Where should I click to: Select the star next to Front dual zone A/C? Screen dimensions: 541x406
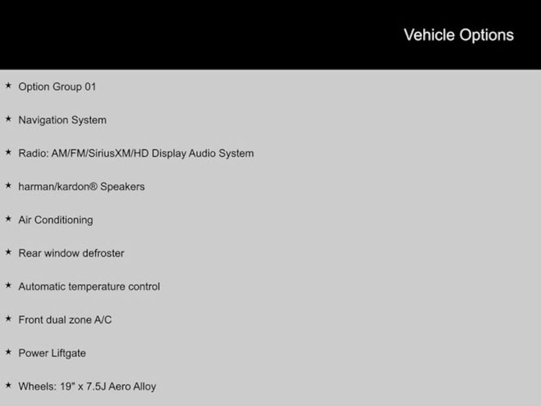click(x=8, y=319)
